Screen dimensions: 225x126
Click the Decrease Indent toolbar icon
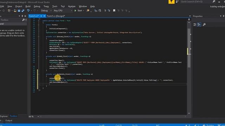pos(105,10)
